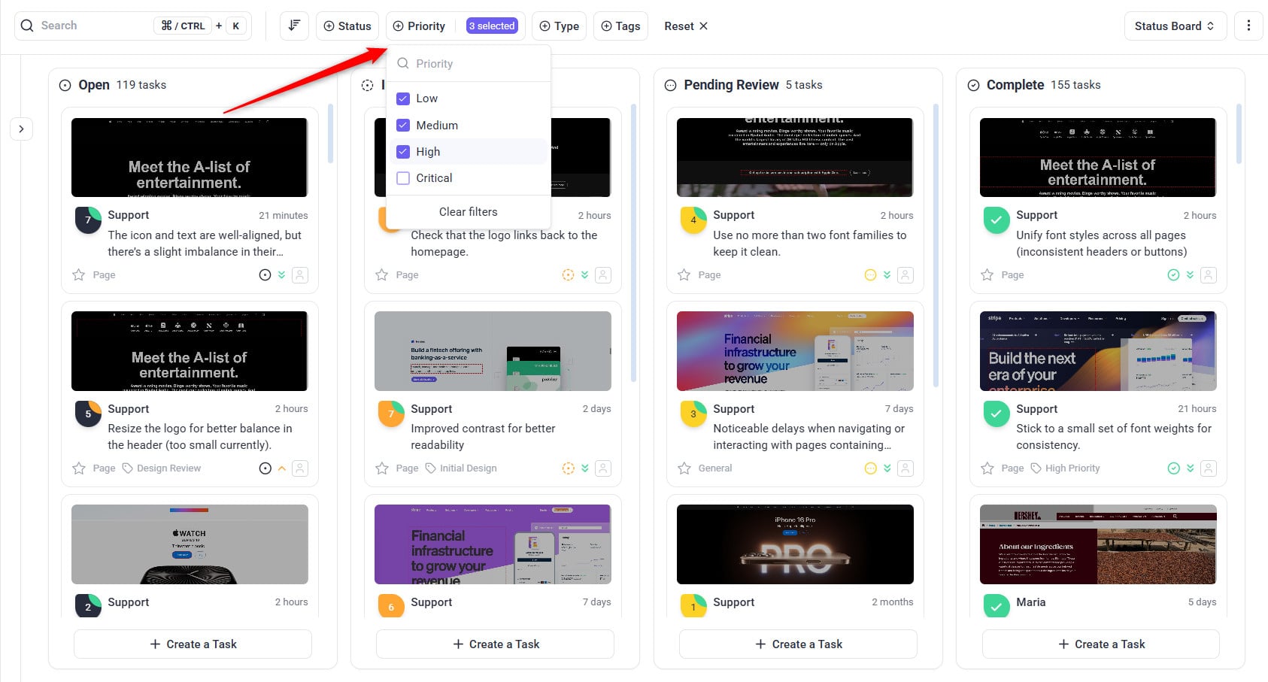The height and width of the screenshot is (682, 1268).
Task: Open the Status filter dropdown
Action: [x=347, y=26]
